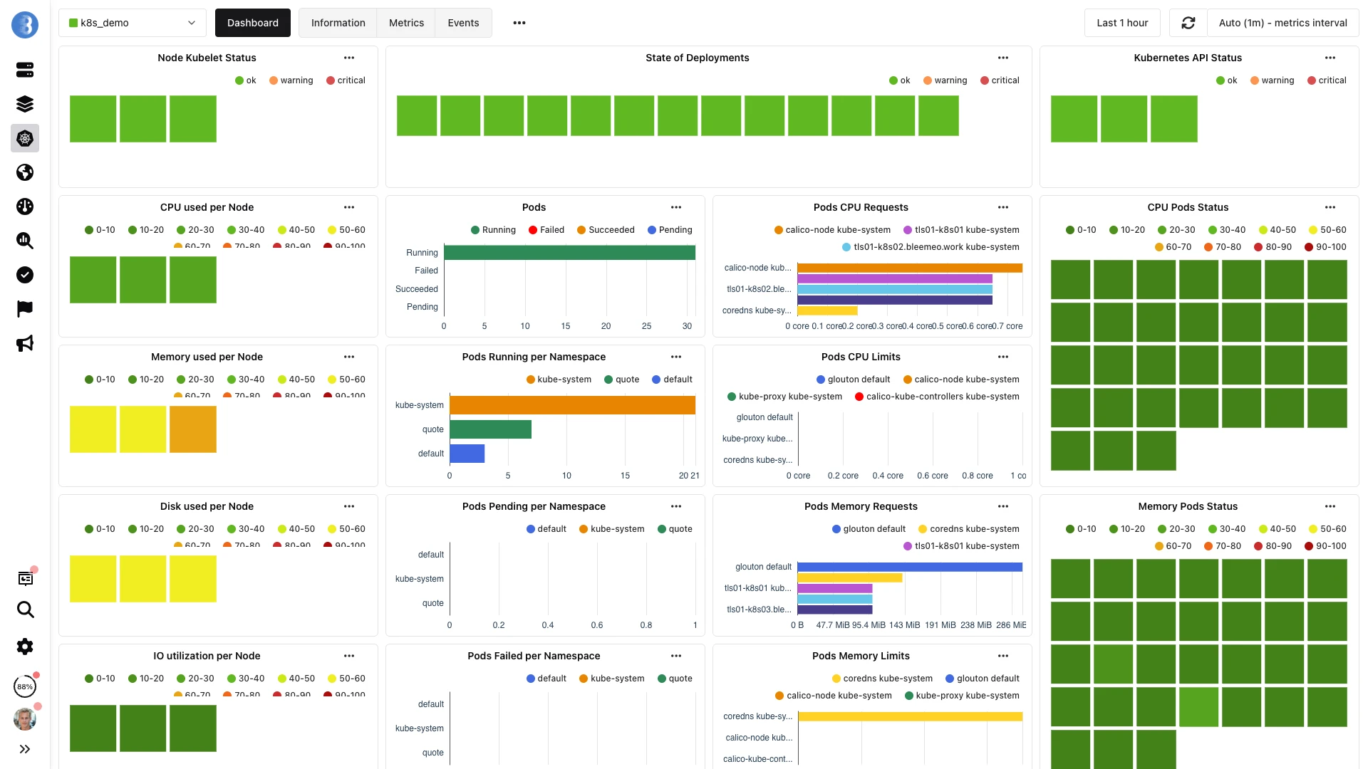Open the more tabs ellipsis next to Events
The width and height of the screenshot is (1368, 769).
pyautogui.click(x=519, y=23)
